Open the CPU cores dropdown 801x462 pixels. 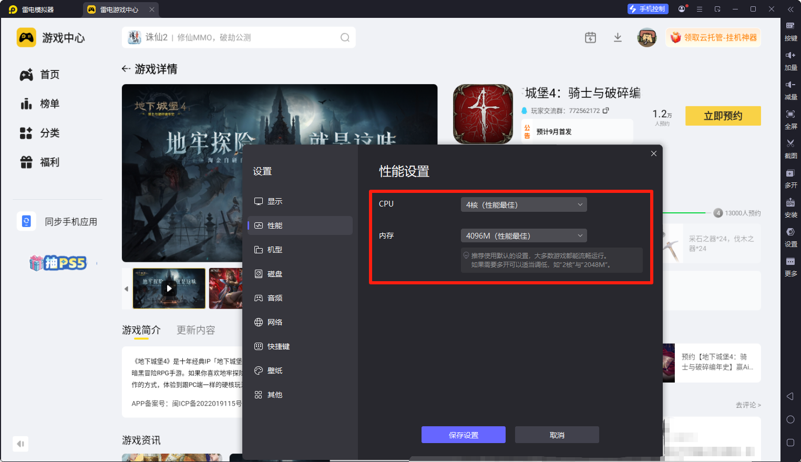click(x=523, y=204)
